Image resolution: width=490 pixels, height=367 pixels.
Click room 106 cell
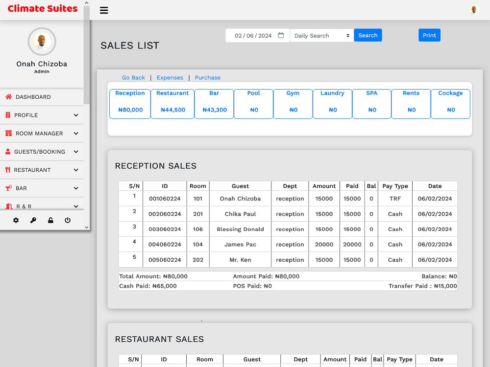tap(198, 229)
